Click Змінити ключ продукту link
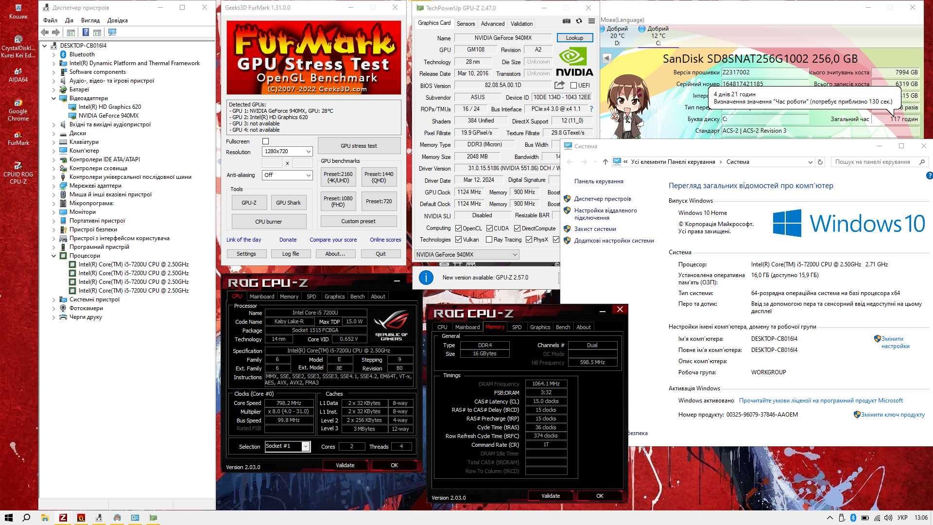Viewport: 933px width, 525px height. 893,415
